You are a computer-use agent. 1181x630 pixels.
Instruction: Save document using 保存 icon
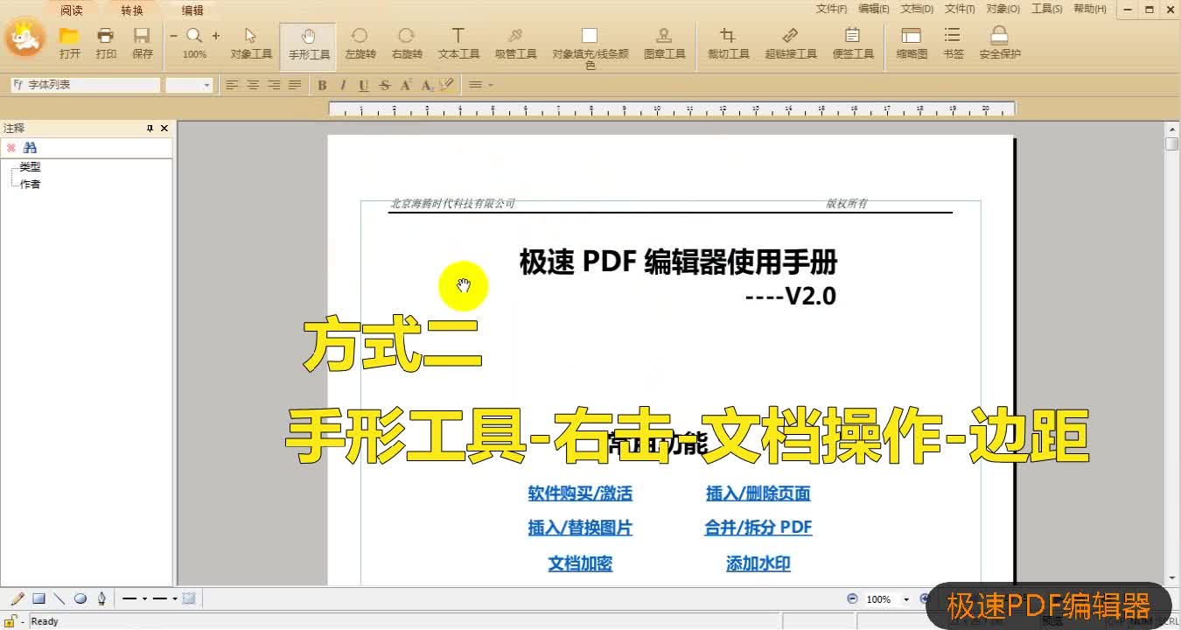coord(142,43)
